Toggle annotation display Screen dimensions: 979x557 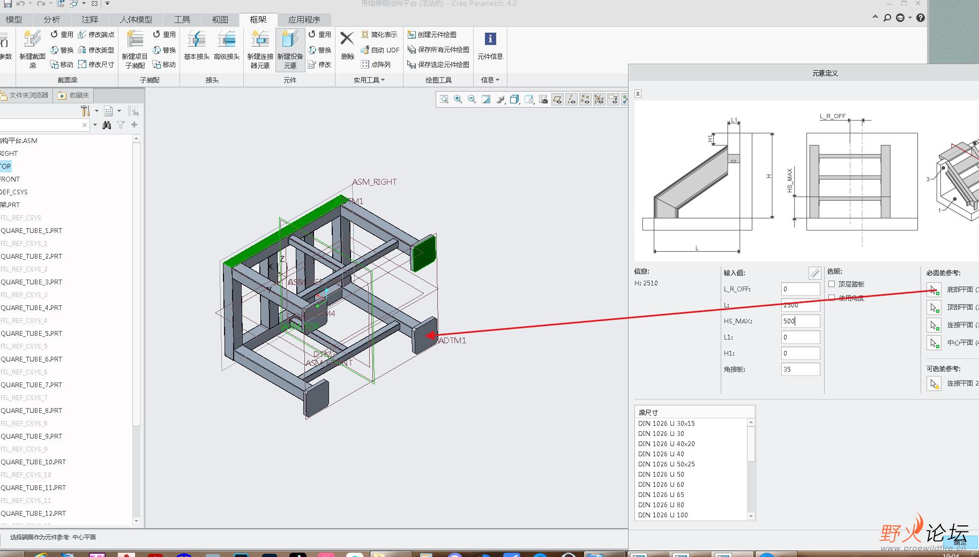click(x=613, y=99)
